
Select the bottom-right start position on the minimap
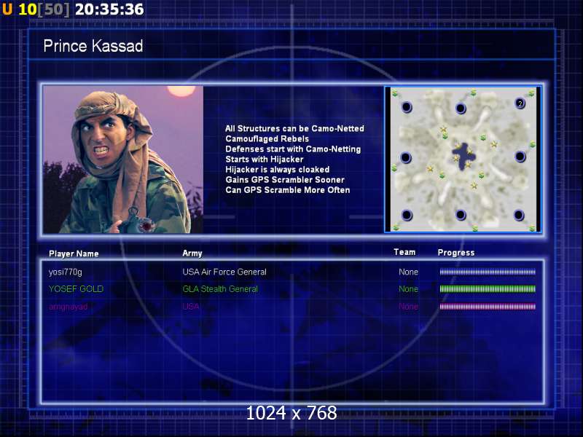pos(519,215)
